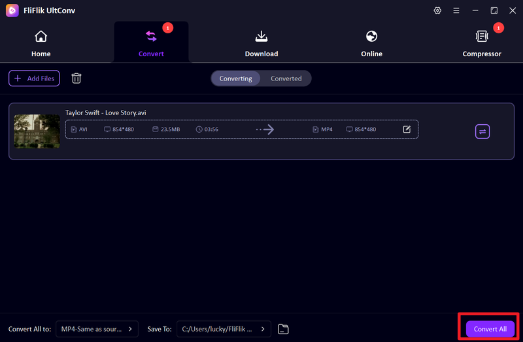Click the Convert All button
The image size is (523, 342).
coord(490,329)
